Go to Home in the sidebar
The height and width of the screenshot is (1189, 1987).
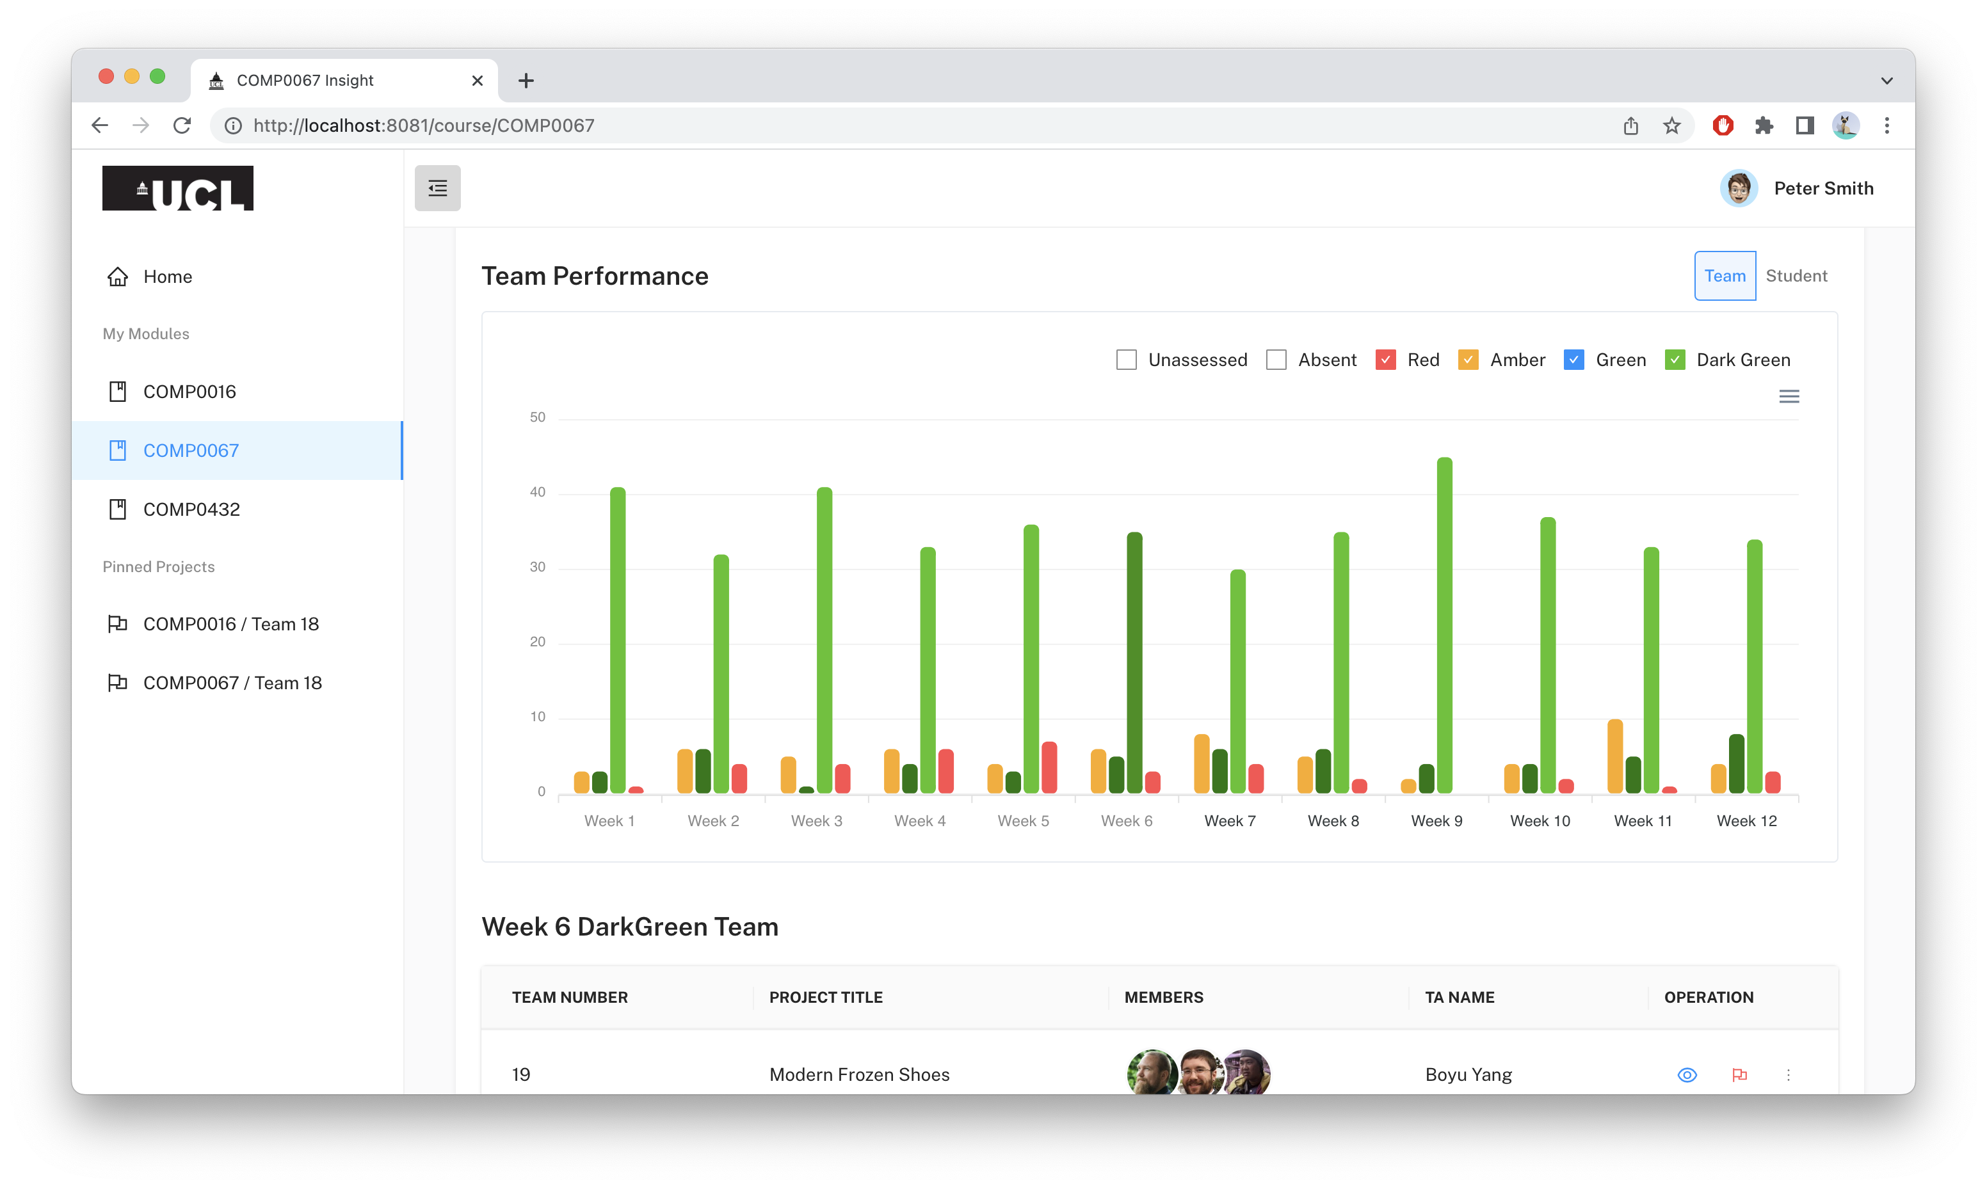tap(237, 276)
